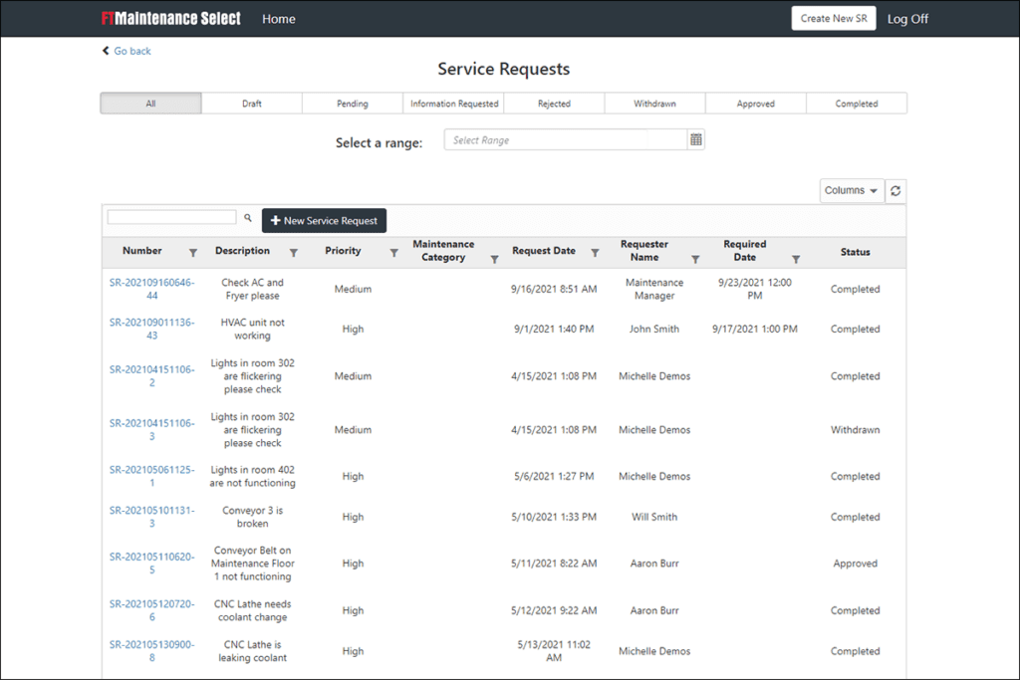Select the 'Check AC and Fryer please' description
The height and width of the screenshot is (680, 1020).
(x=252, y=289)
